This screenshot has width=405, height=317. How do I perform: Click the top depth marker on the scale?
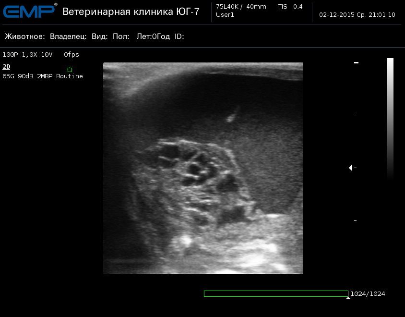pos(356,63)
